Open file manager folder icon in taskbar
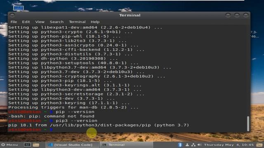 (36, 145)
